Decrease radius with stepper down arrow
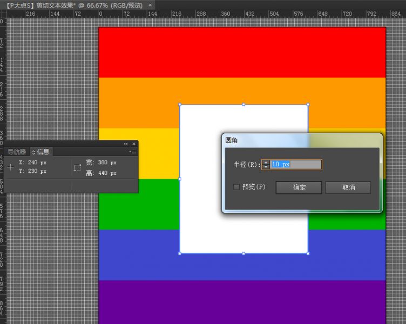Screen dimensions: 406x324 point(266,167)
